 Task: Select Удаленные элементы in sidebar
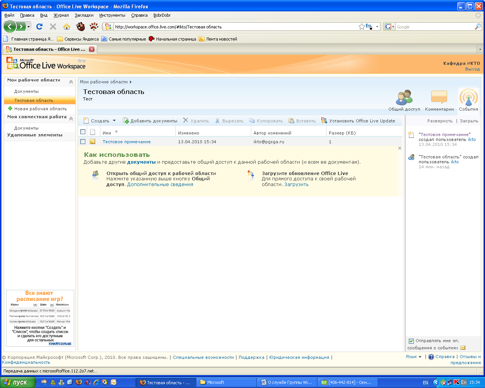[35, 135]
